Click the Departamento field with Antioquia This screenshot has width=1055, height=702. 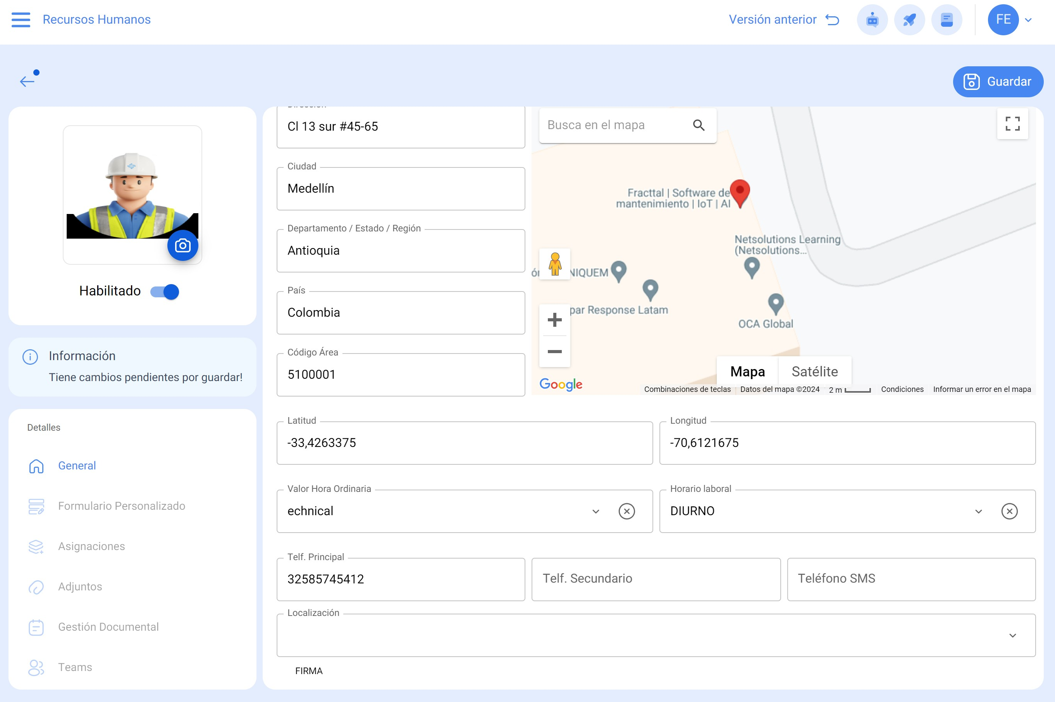pyautogui.click(x=401, y=251)
